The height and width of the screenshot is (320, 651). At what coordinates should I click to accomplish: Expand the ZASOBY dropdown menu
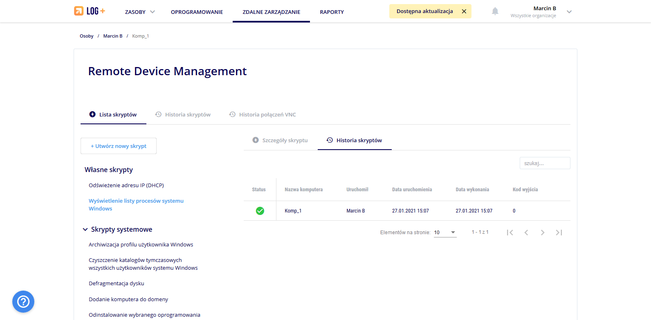click(140, 12)
